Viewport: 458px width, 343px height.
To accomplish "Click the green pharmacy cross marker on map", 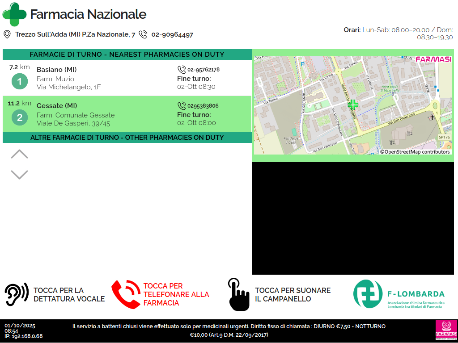I will (x=353, y=105).
